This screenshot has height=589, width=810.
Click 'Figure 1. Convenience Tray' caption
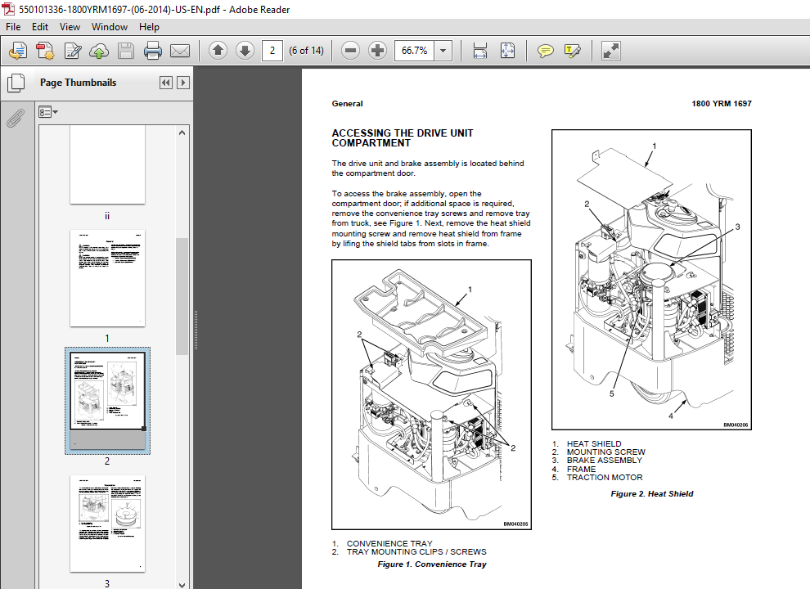pos(432,564)
